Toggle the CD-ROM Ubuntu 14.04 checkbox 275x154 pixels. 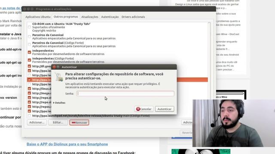pyautogui.click(x=29, y=27)
